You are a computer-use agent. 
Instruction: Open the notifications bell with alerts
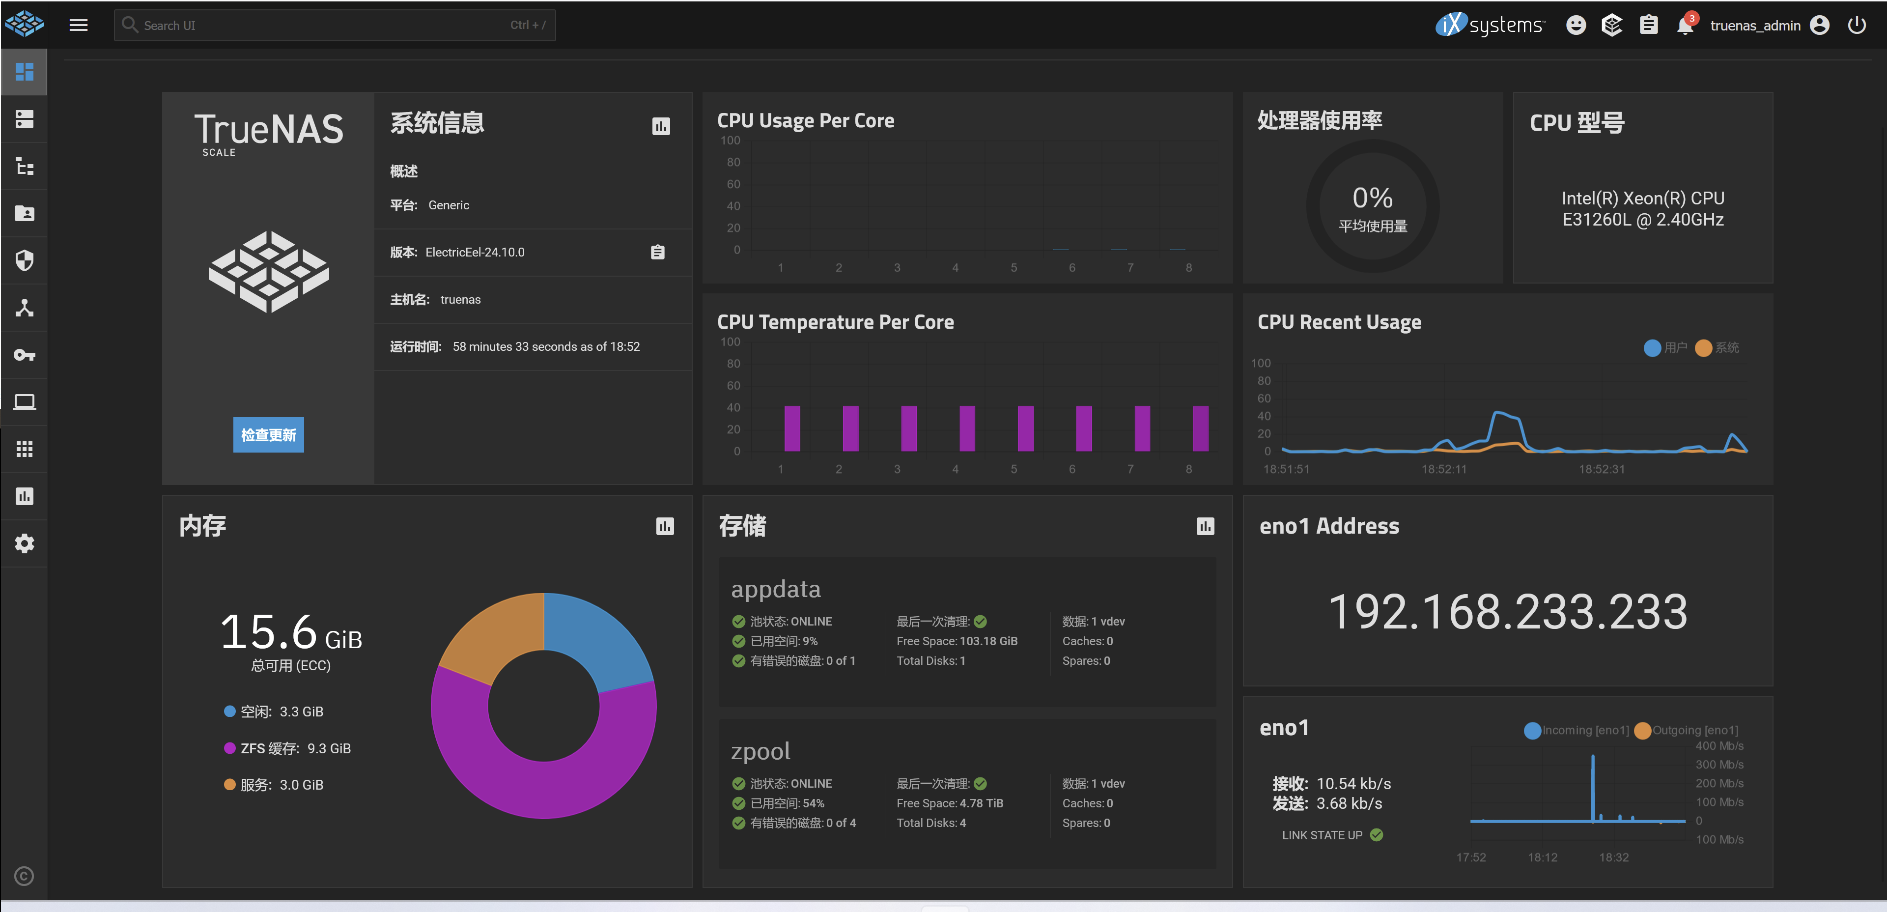1686,25
